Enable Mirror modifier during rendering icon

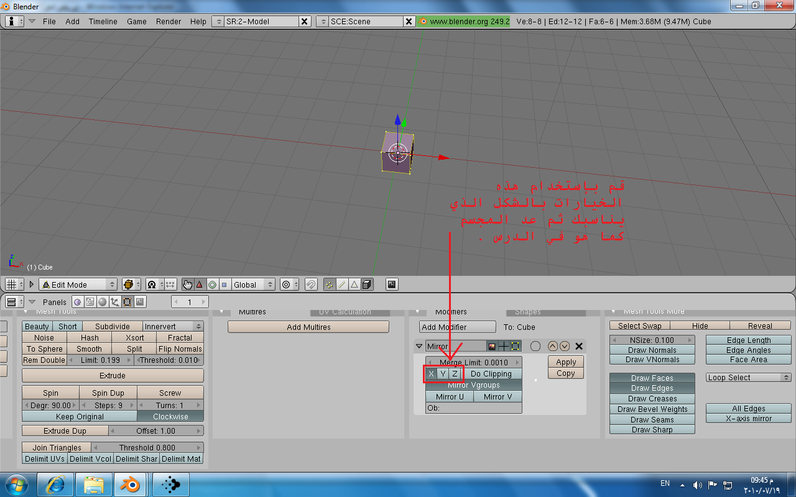pos(493,346)
